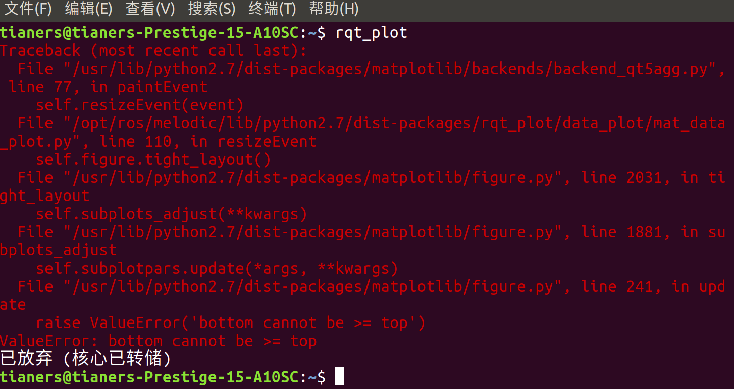
Task: Open the 终端(T) menu
Action: (273, 9)
